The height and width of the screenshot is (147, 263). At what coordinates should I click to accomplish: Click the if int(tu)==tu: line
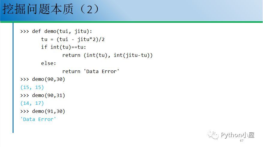click(x=64, y=47)
